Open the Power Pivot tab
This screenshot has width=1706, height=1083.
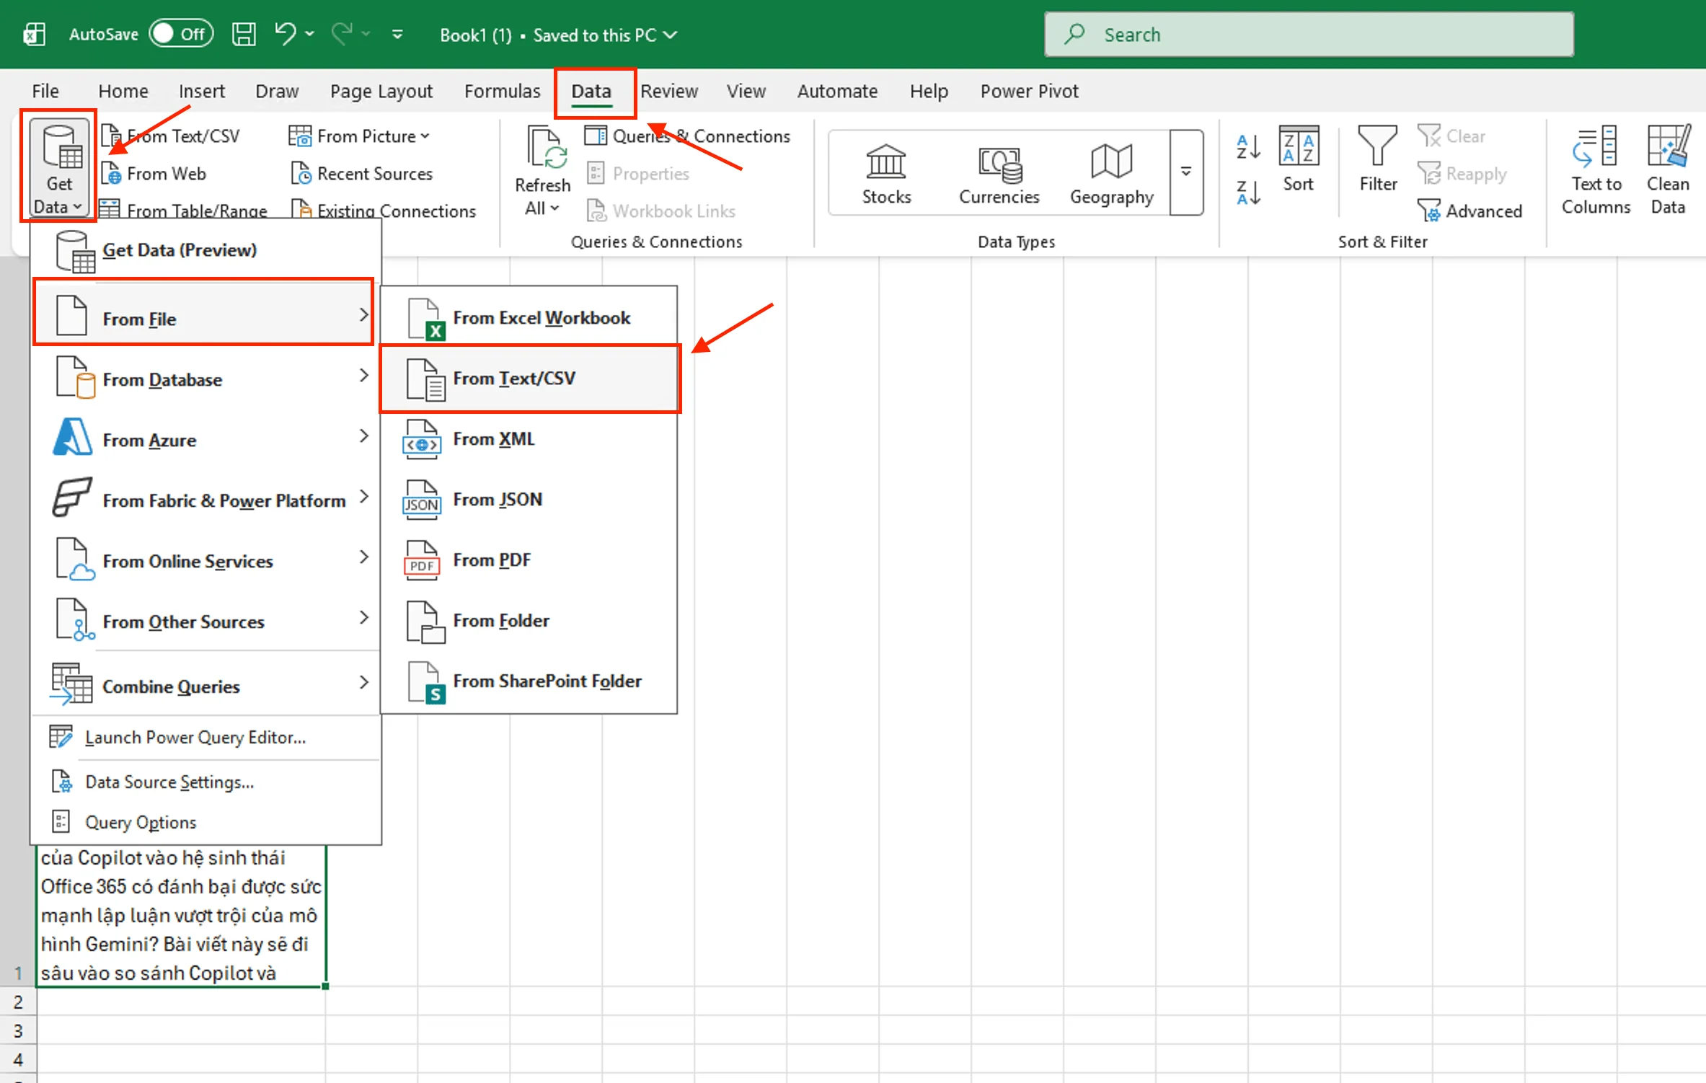point(1029,91)
